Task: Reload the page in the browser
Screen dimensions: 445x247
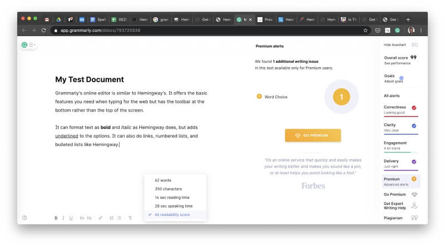Action: pyautogui.click(x=43, y=31)
